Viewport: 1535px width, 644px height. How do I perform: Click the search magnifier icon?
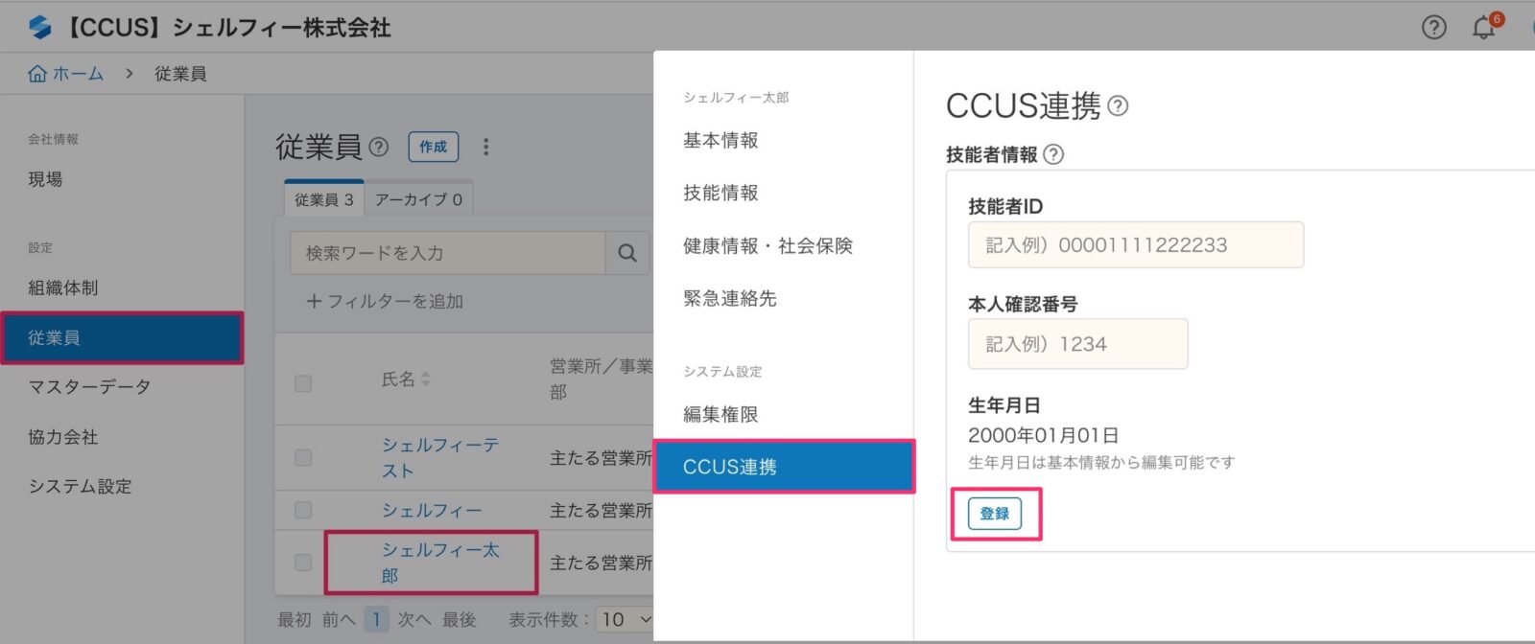point(627,253)
